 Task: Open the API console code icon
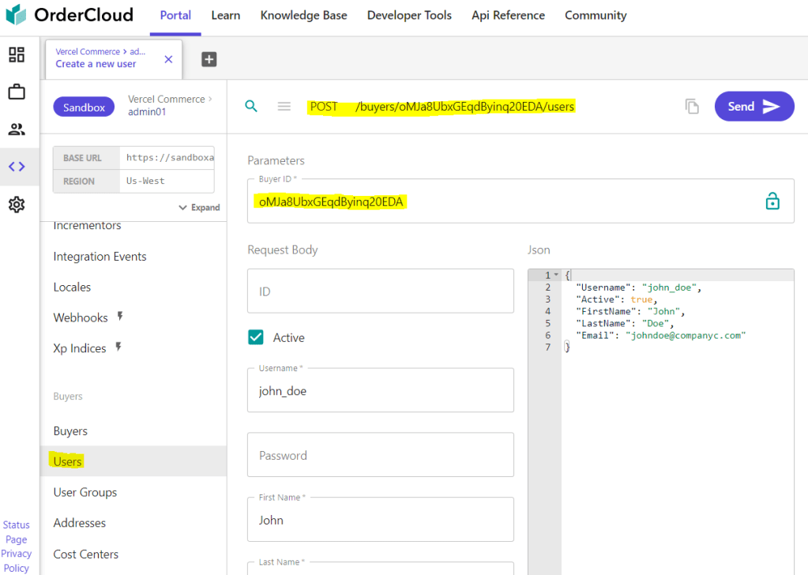click(x=17, y=167)
